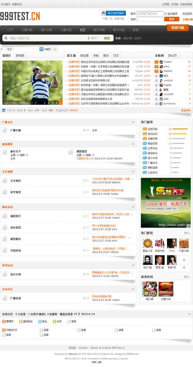Switch to the 热帖 tab
The width and height of the screenshot is (193, 367).
(x=96, y=56)
